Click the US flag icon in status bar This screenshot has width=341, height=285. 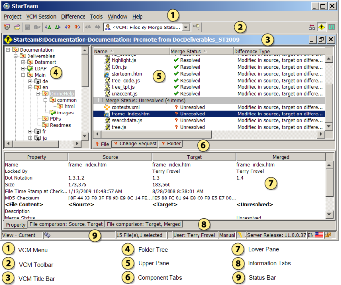(x=319, y=236)
